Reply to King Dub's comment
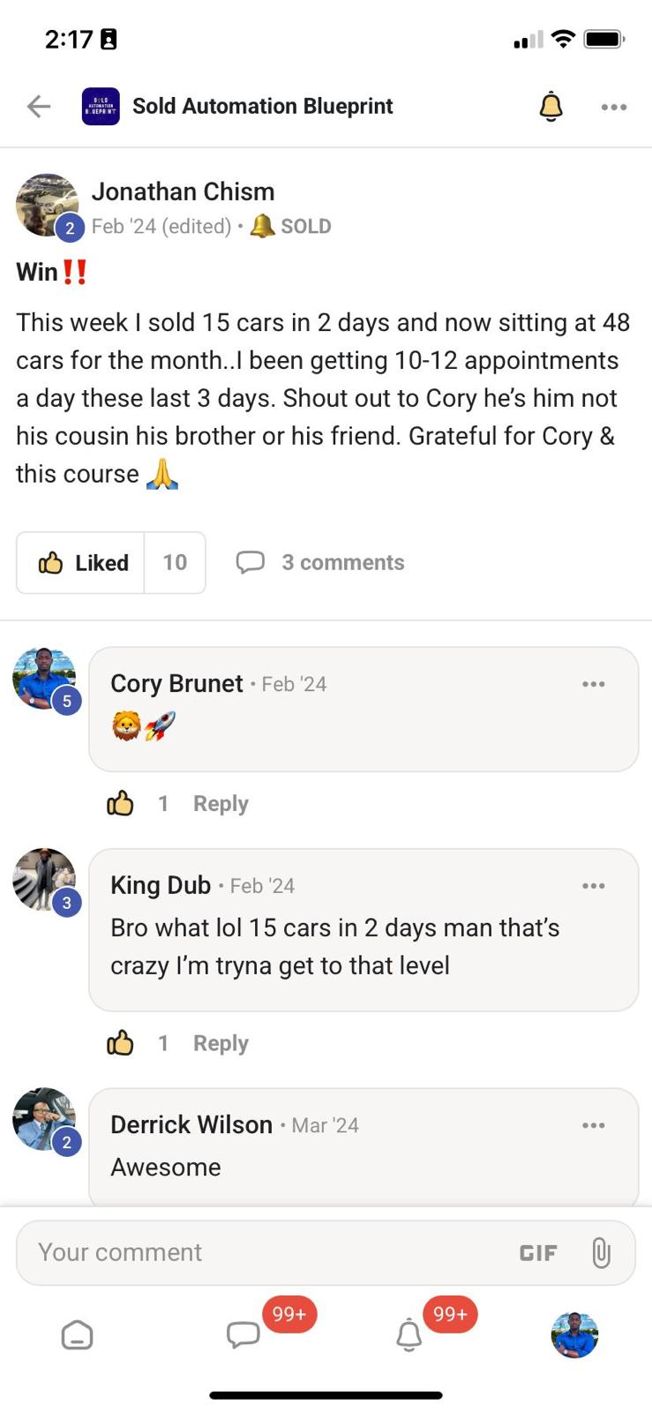The height and width of the screenshot is (1412, 652). pyautogui.click(x=221, y=1043)
